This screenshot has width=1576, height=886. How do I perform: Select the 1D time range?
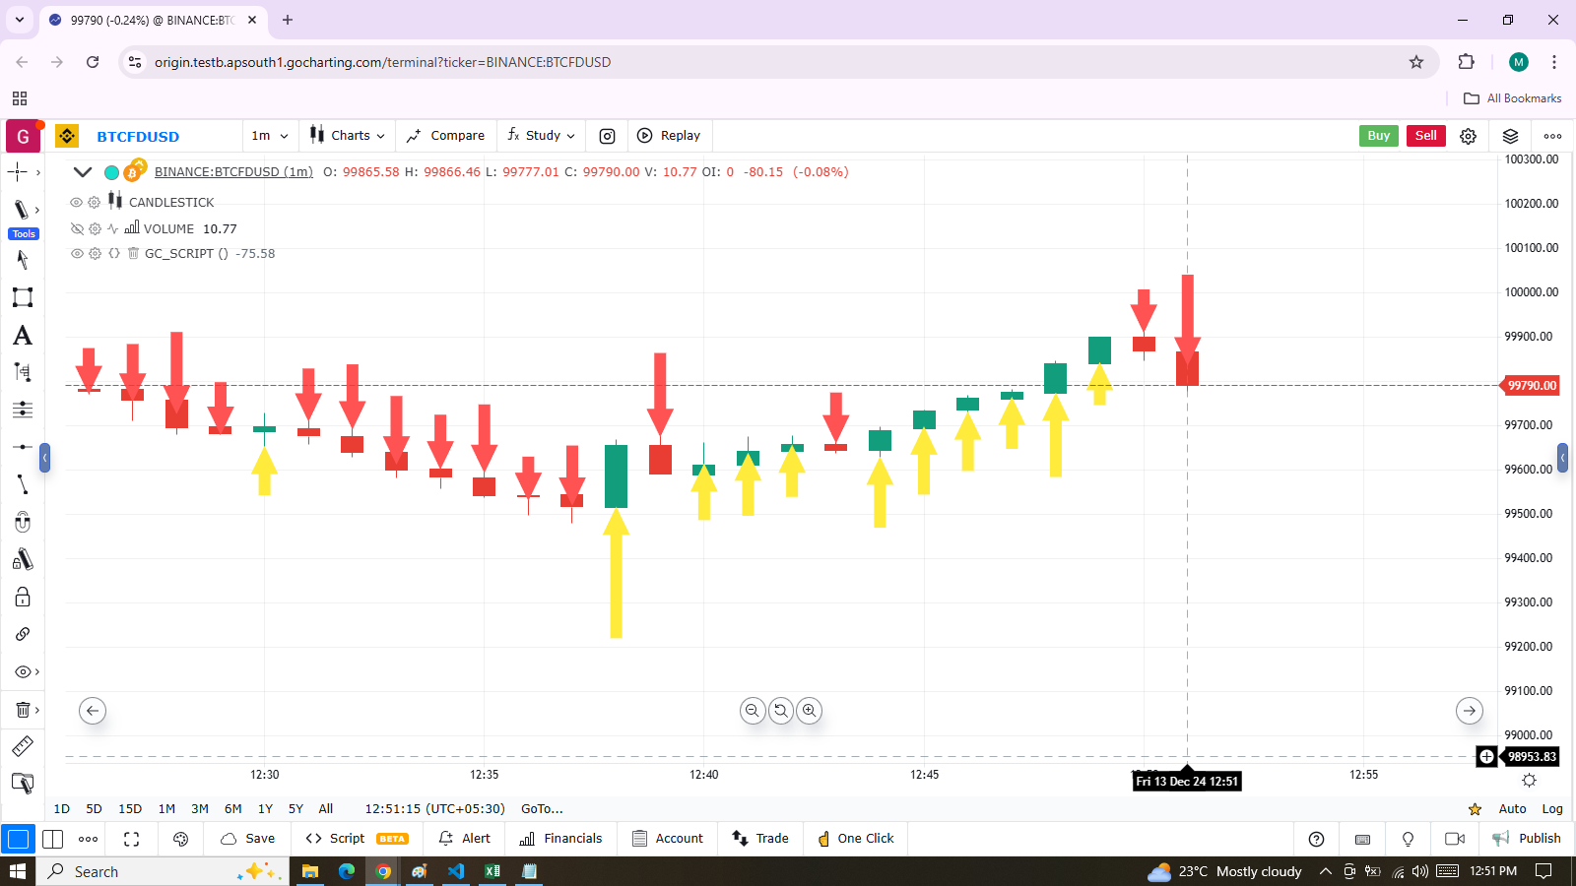[x=62, y=809]
